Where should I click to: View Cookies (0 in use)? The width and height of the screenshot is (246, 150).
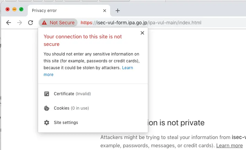[71, 108]
